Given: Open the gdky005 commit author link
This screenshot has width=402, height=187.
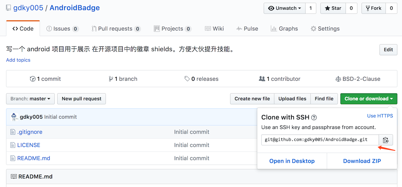Looking at the screenshot, I should click(x=31, y=117).
